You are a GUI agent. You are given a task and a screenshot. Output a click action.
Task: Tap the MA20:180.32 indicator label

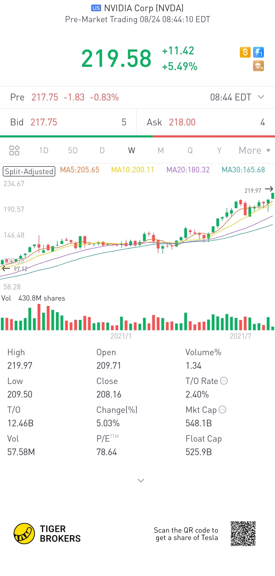pos(188,170)
